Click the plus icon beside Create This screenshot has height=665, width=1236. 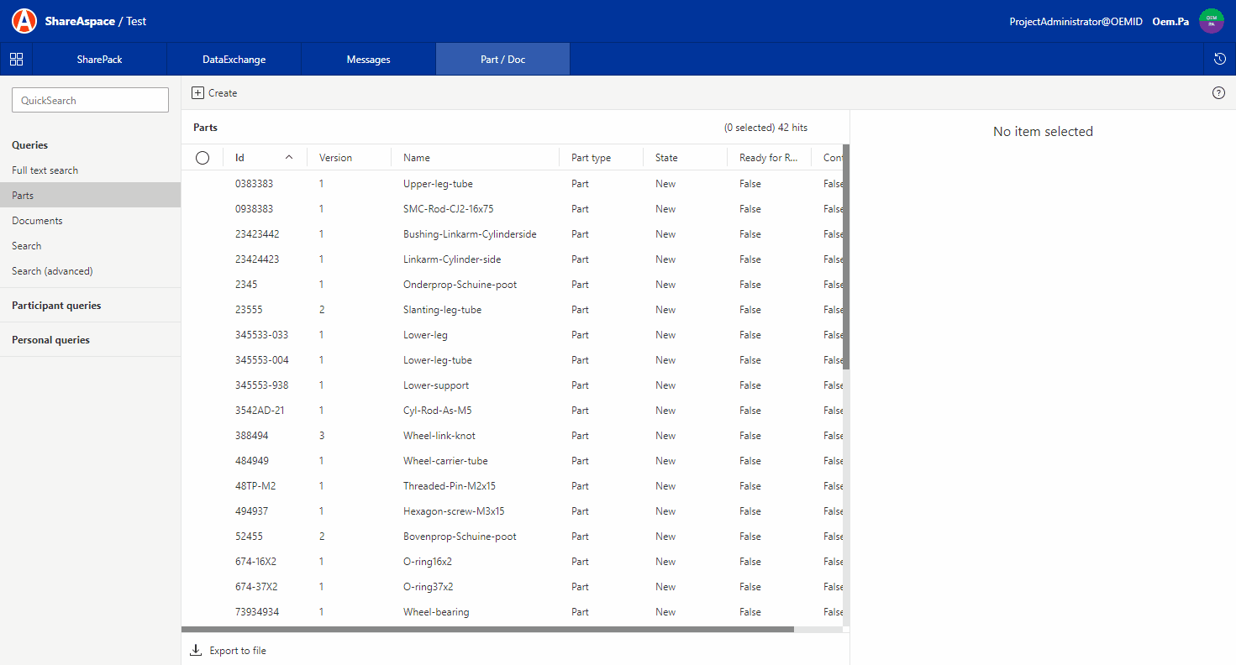pyautogui.click(x=197, y=93)
